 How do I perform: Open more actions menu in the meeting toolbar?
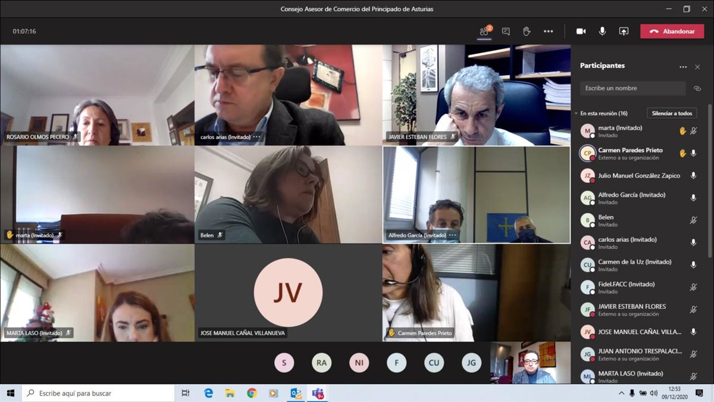point(548,32)
